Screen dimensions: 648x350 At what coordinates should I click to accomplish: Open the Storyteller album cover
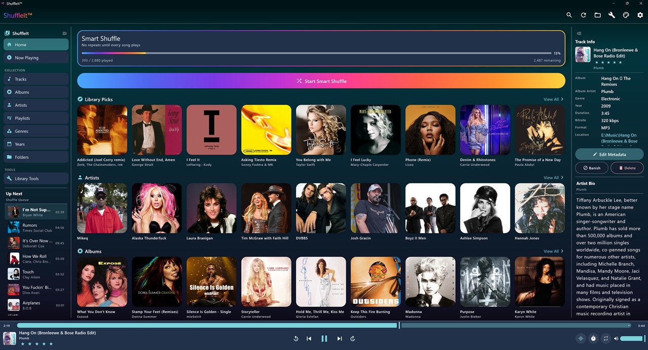(266, 282)
